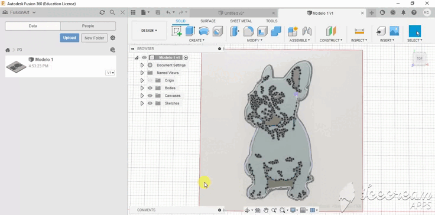
Task: Switch to the Untitled v3* document tab
Action: click(233, 13)
